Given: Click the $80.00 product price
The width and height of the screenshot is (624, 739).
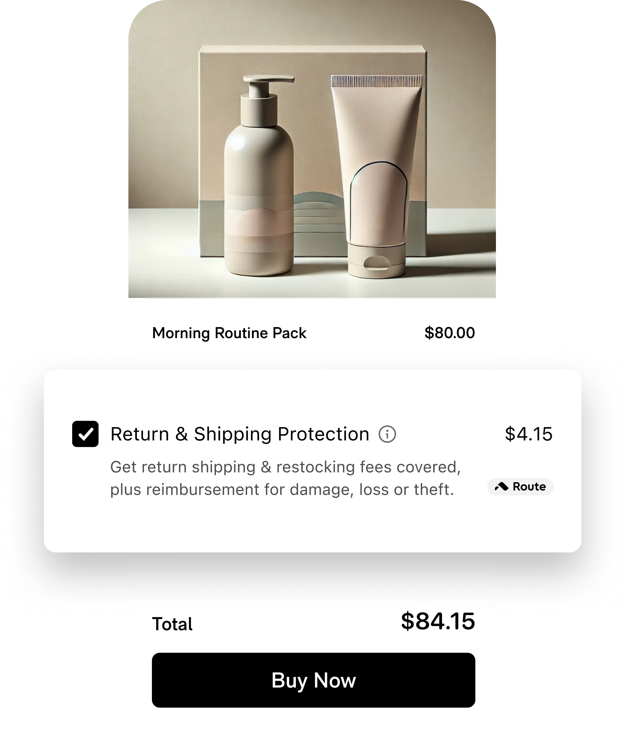Looking at the screenshot, I should 450,333.
